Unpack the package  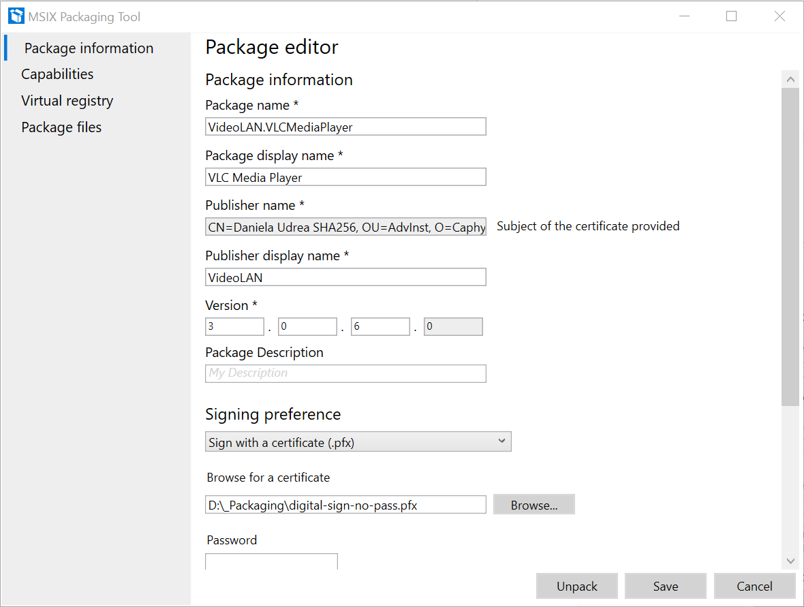coord(577,586)
